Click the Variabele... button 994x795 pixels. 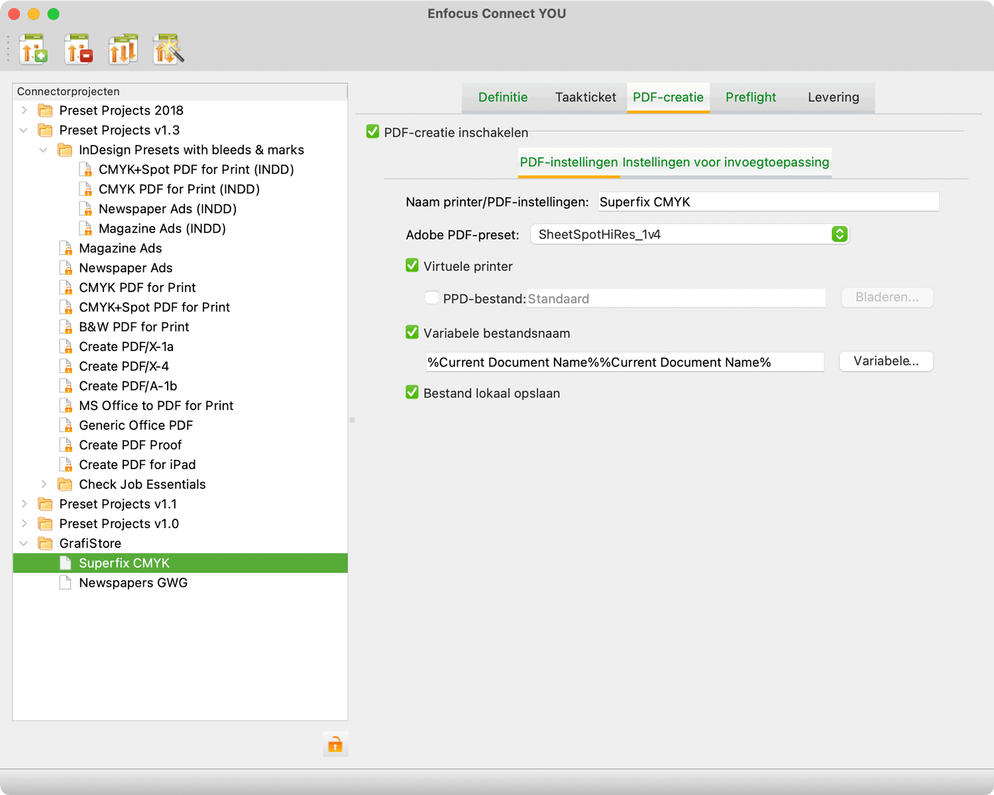point(885,361)
